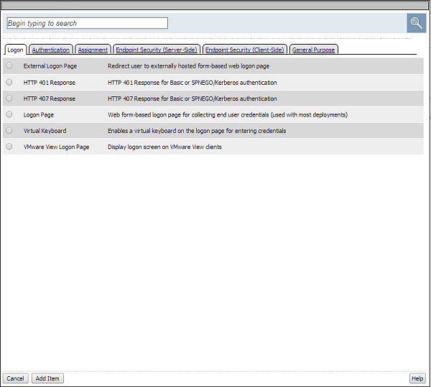The width and height of the screenshot is (431, 387).
Task: Select the Logon tab
Action: click(x=16, y=50)
